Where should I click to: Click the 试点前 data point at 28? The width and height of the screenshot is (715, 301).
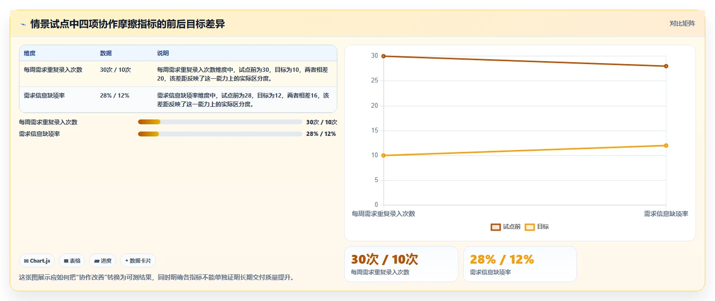click(x=666, y=66)
